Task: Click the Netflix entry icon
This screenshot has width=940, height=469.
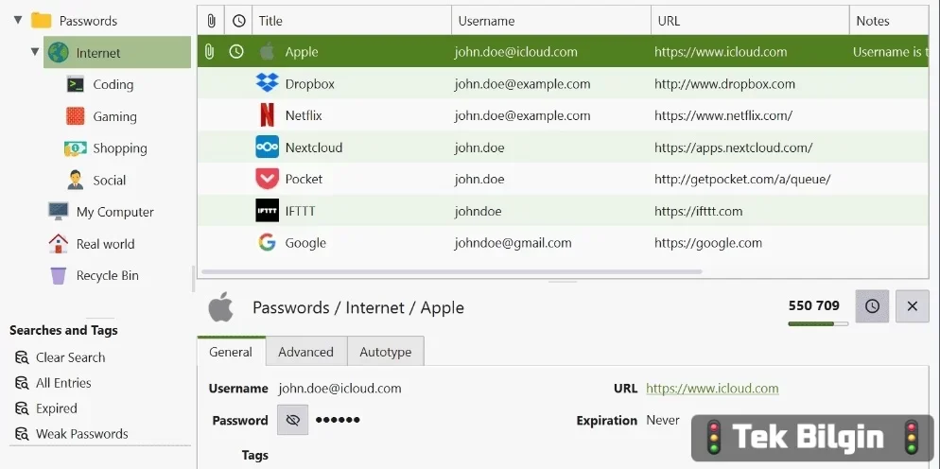Action: click(267, 116)
